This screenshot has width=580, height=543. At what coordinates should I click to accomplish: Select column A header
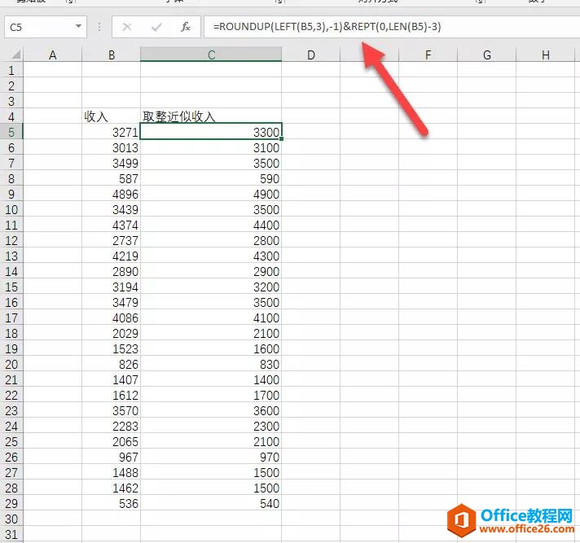click(x=52, y=55)
